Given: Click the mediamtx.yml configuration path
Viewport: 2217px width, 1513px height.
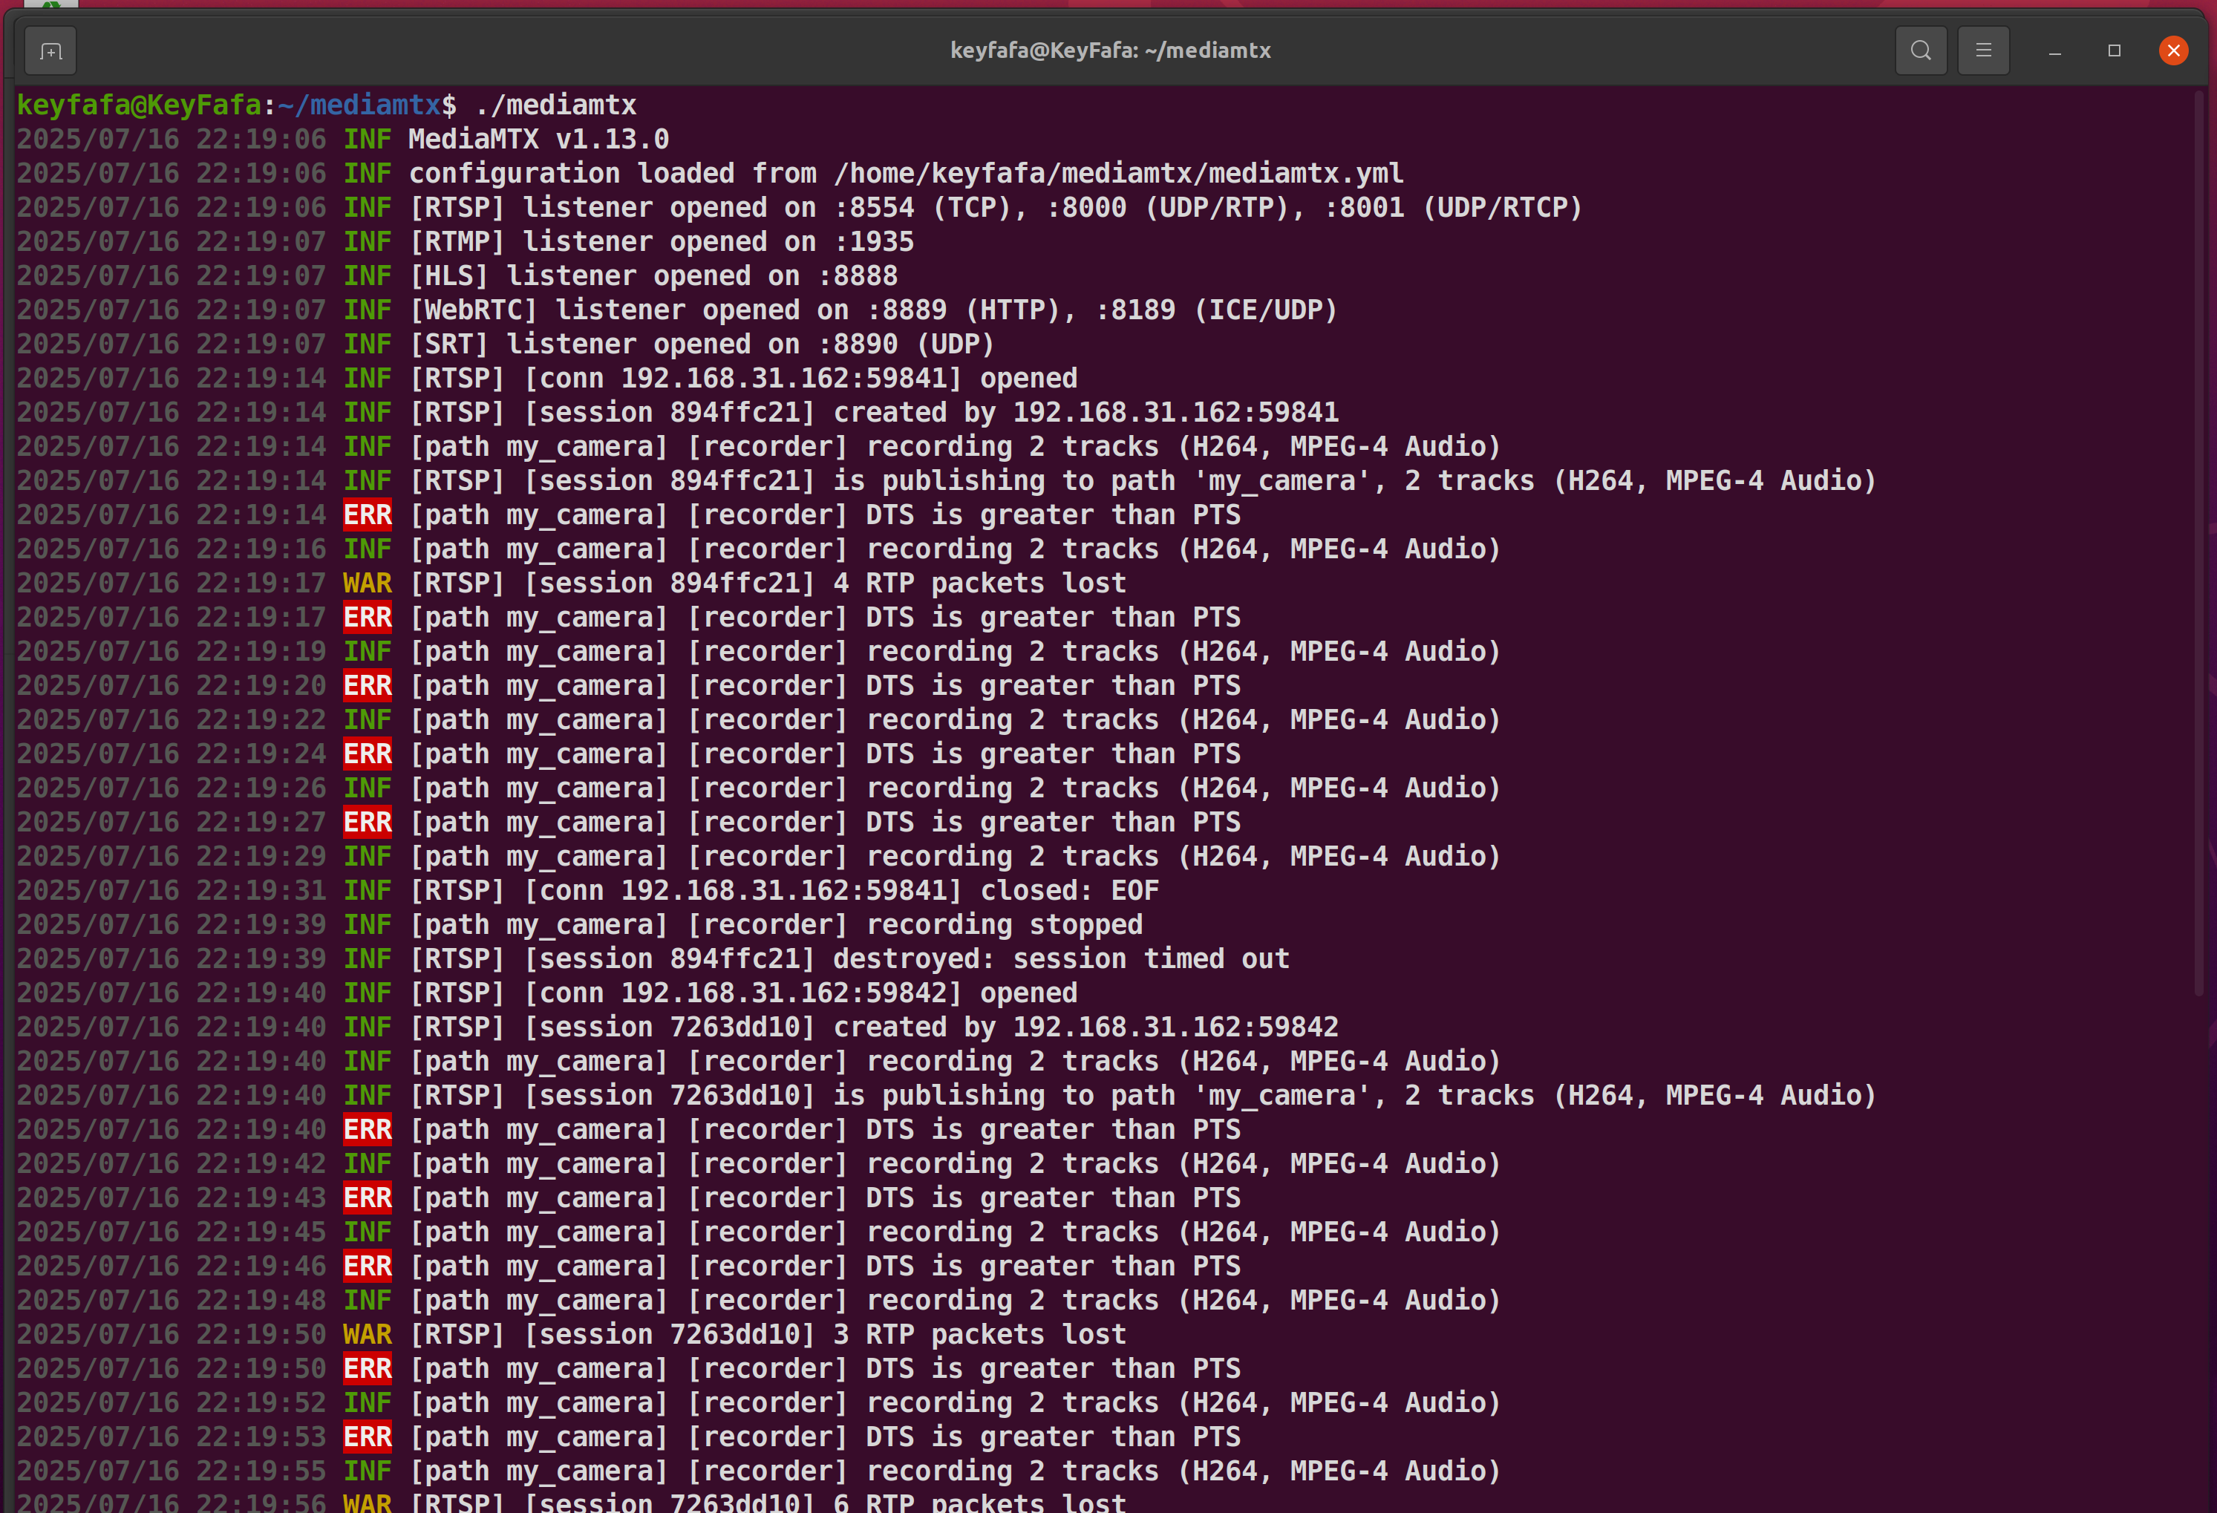Looking at the screenshot, I should pyautogui.click(x=1119, y=173).
